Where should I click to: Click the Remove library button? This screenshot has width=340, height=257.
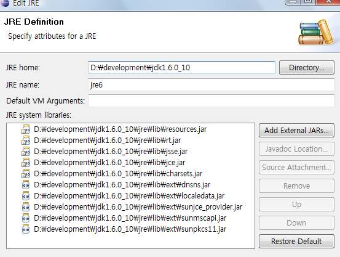(296, 186)
